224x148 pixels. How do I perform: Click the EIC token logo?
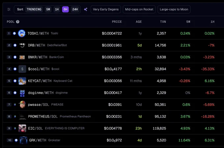pos(22,128)
